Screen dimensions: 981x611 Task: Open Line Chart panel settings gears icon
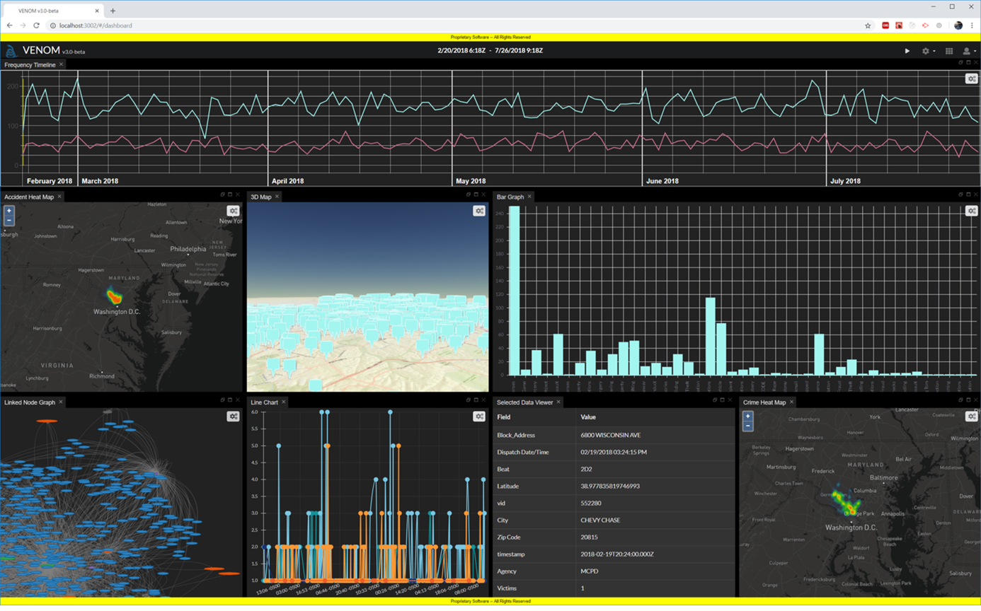479,417
